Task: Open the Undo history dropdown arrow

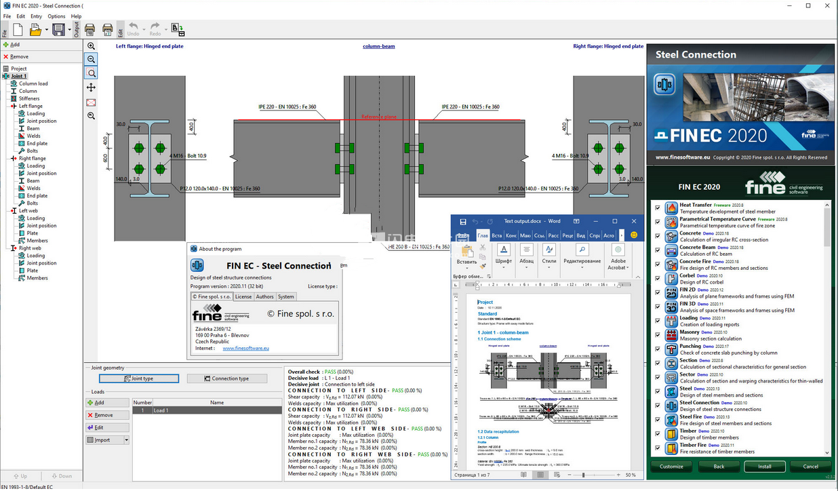Action: click(144, 30)
